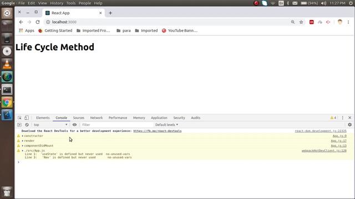Click the address bar URL
Image resolution: width=355 pixels, height=199 pixels.
click(64, 22)
